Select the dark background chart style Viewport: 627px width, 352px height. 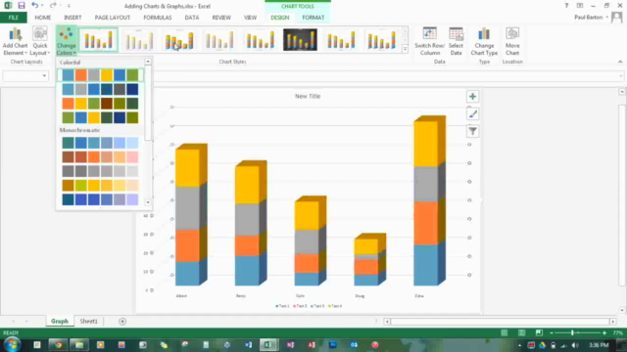300,40
